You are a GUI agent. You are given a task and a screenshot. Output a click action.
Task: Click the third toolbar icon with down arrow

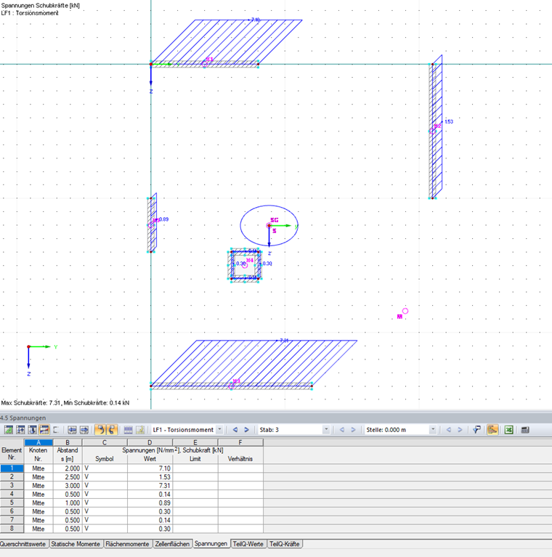33,430
